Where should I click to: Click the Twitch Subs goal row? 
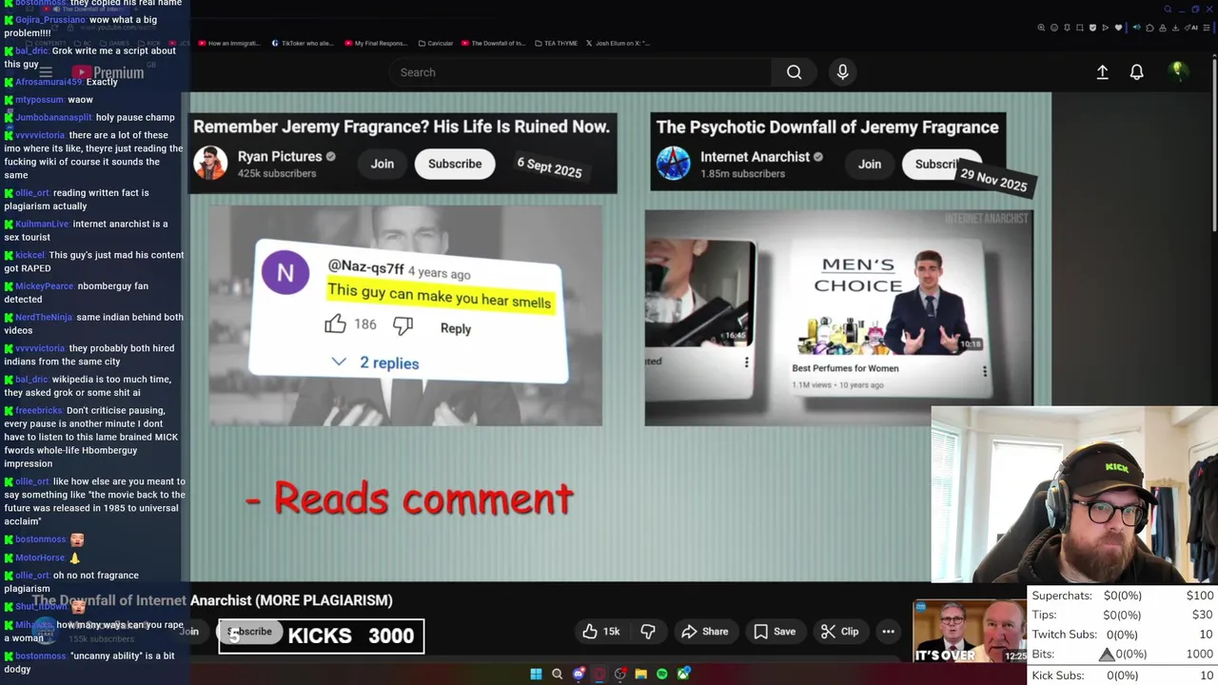tap(1123, 635)
